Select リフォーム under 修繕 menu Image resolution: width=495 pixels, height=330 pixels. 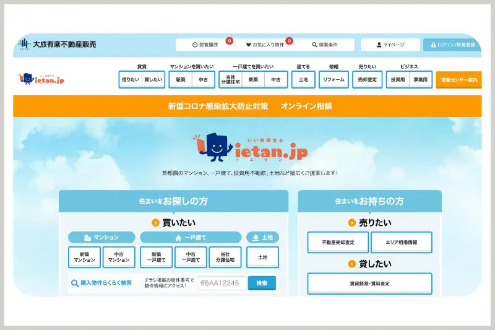pos(334,80)
